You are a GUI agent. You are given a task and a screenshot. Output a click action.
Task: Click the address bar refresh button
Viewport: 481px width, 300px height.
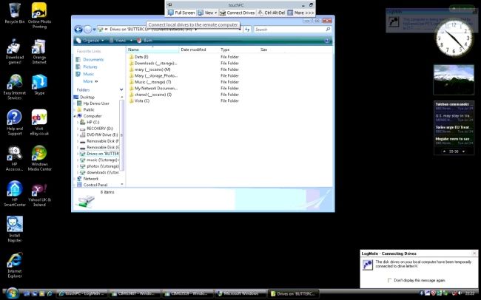247,30
